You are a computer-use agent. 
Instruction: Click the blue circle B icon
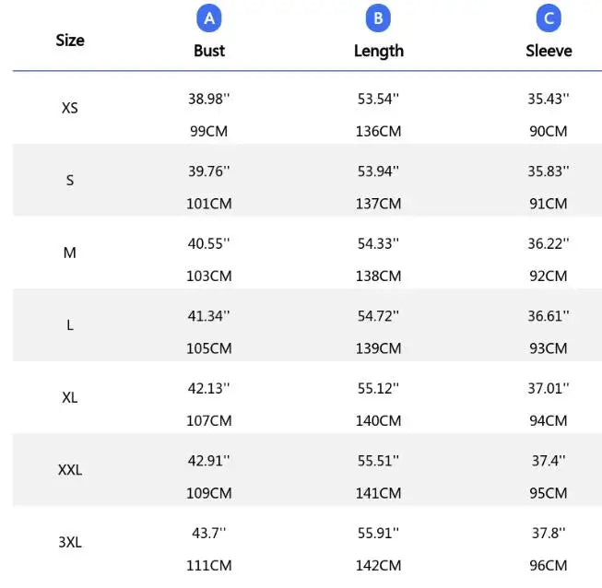tap(378, 18)
